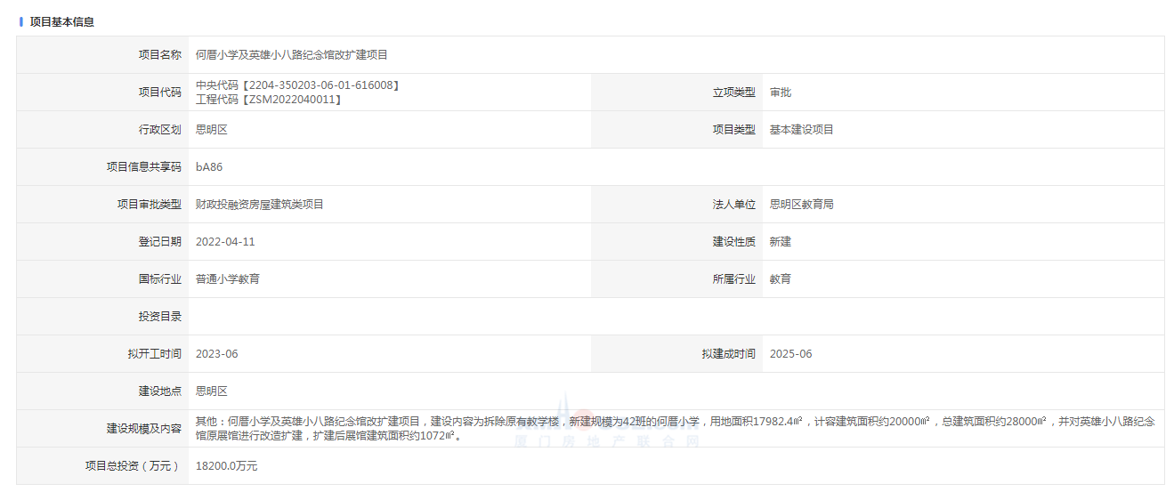Click the 投资目录 label cell
Image resolution: width=1174 pixels, height=492 pixels.
pyautogui.click(x=159, y=317)
